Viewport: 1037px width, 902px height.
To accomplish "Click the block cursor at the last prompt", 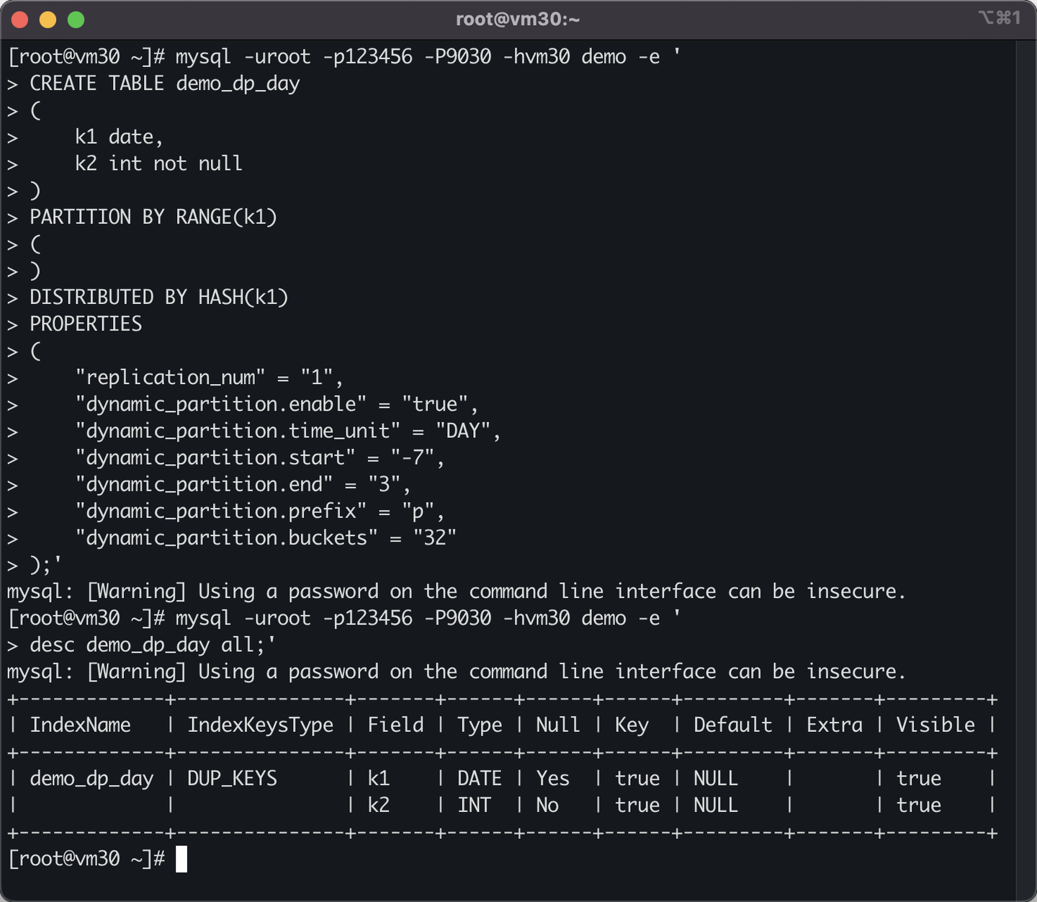I will [181, 859].
